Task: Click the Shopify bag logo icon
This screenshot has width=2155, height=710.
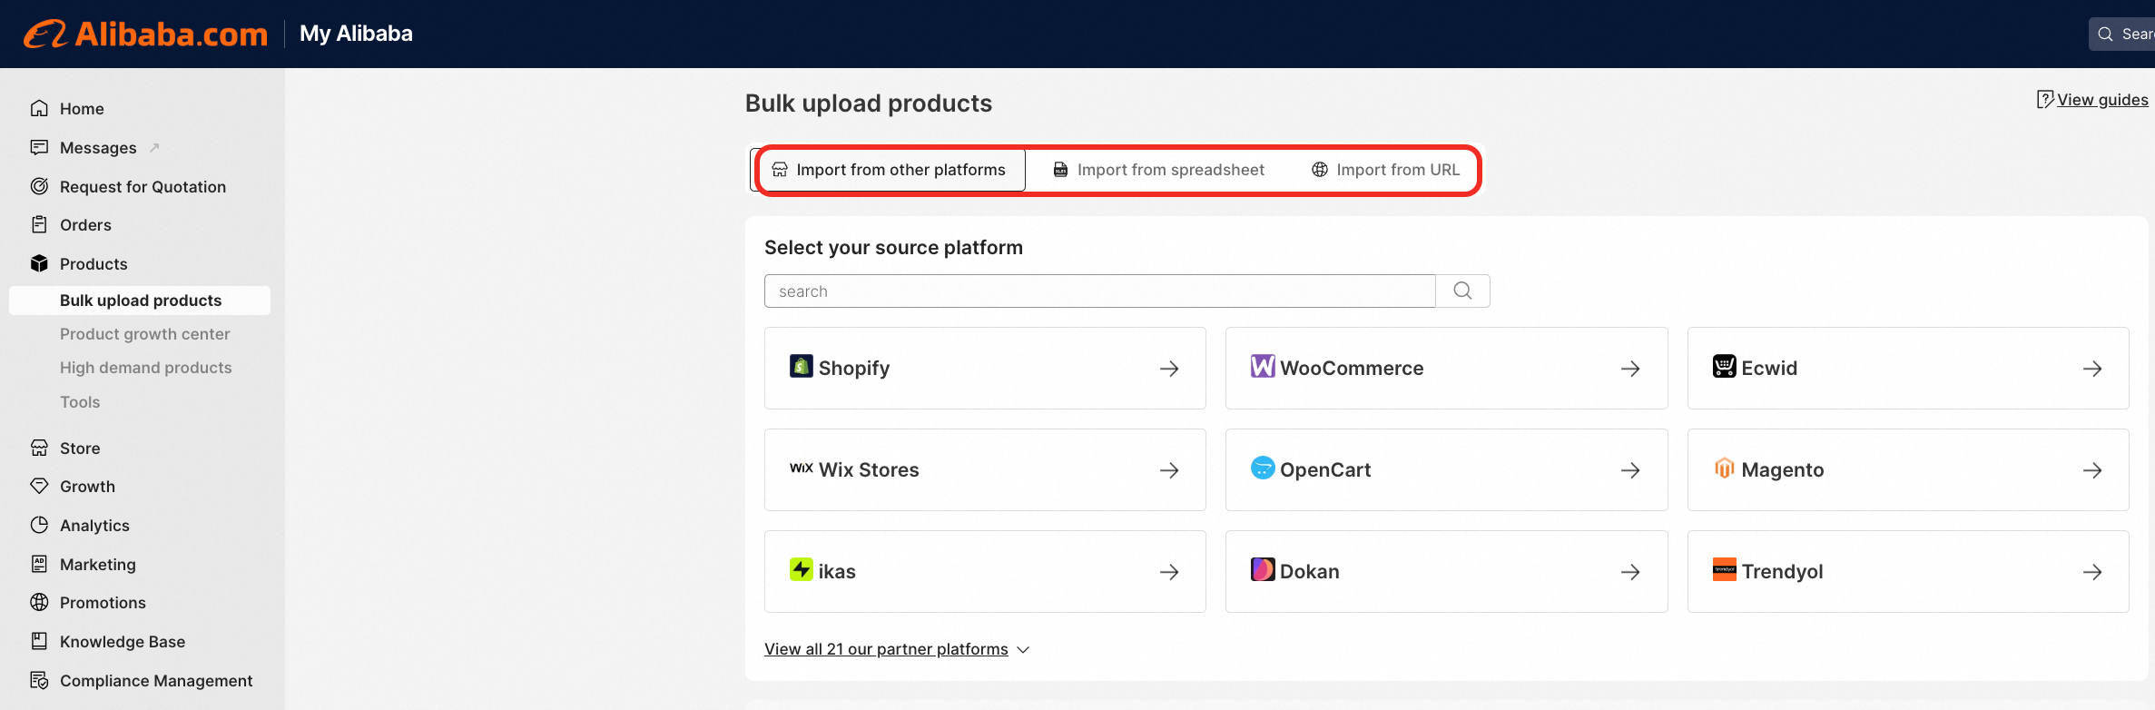Action: point(802,366)
